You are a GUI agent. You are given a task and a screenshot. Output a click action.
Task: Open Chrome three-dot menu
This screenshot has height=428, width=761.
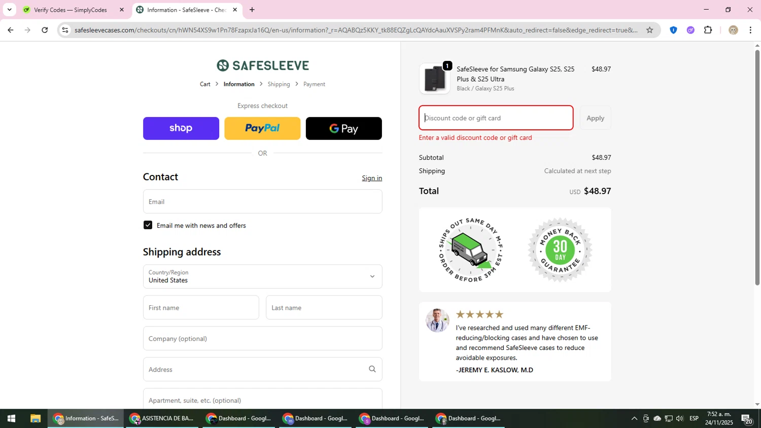point(750,30)
